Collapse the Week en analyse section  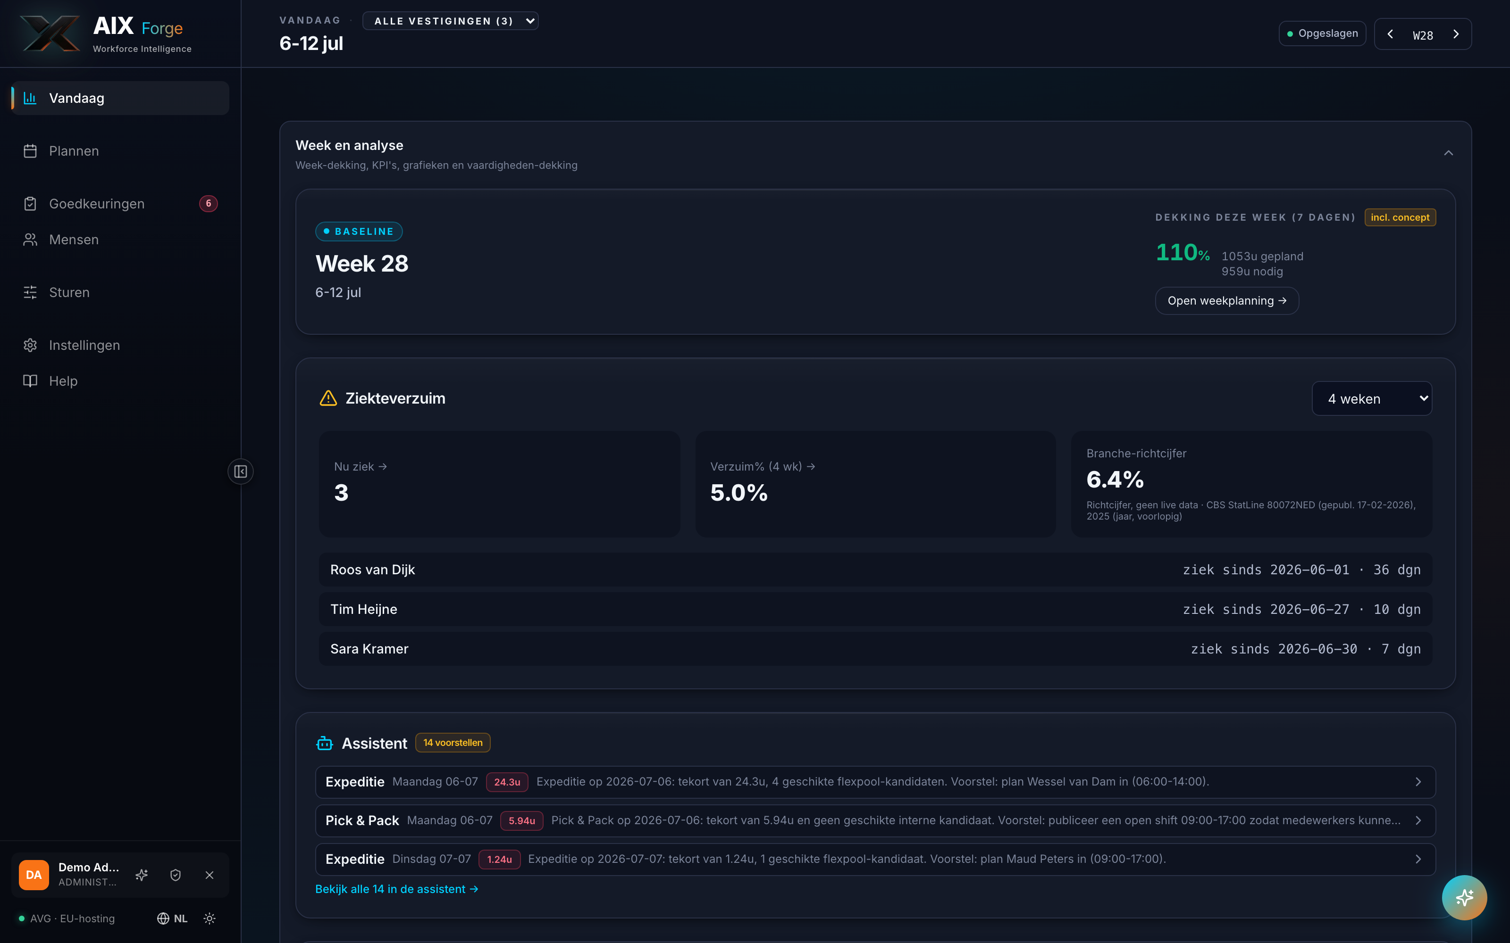tap(1448, 153)
